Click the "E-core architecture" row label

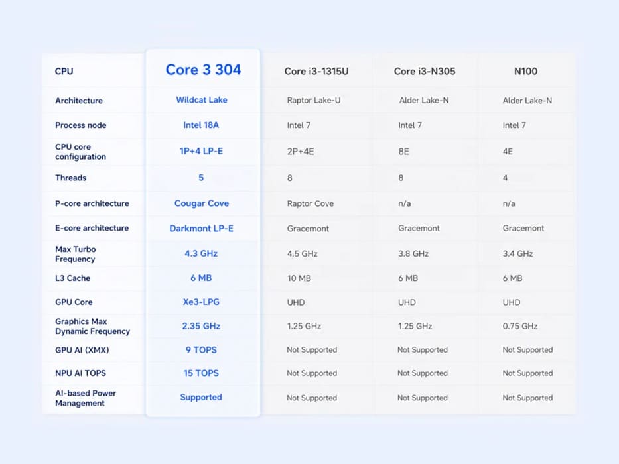point(92,227)
